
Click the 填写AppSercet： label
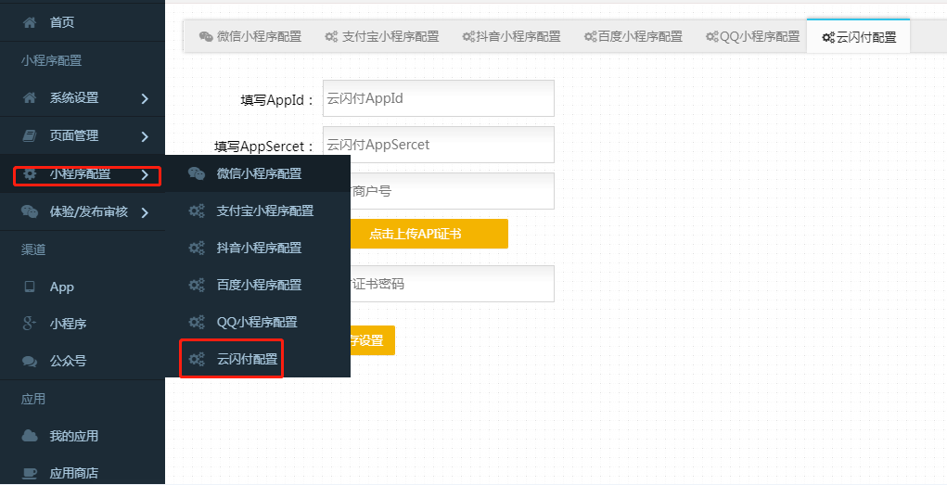pyautogui.click(x=264, y=147)
